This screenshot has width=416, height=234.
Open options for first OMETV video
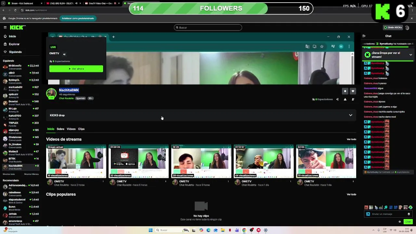[x=103, y=181]
